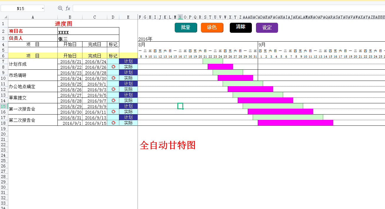Select the 草案提交 task cell
This screenshot has height=209, width=385.
point(33,98)
